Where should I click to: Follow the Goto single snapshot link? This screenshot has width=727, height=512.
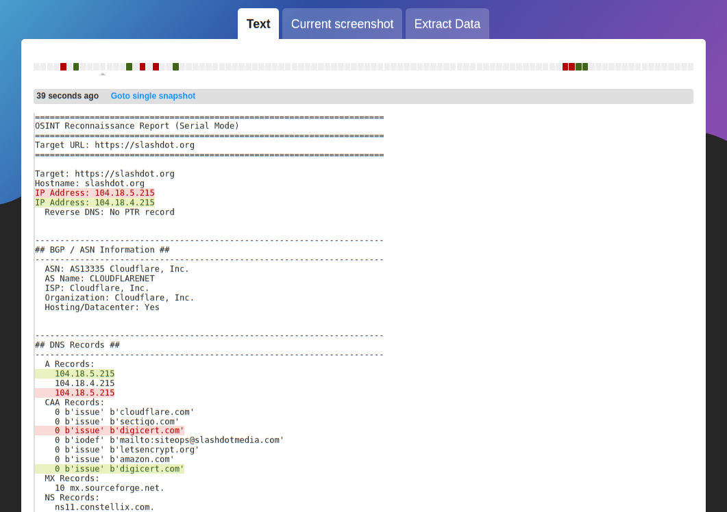tap(153, 96)
